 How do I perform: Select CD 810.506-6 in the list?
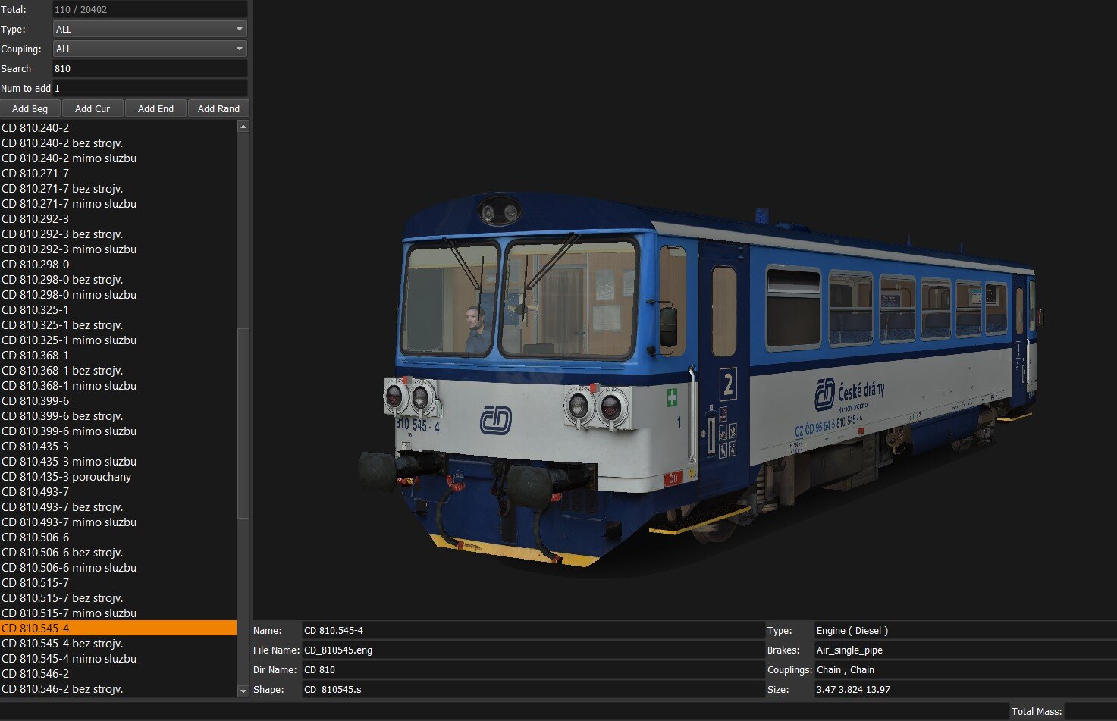coord(118,537)
